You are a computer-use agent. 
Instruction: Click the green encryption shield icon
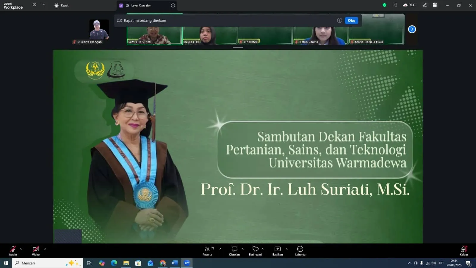click(x=384, y=5)
